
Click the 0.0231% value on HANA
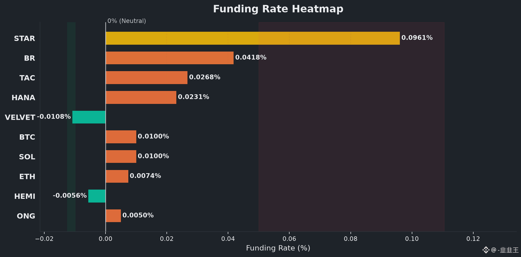(194, 97)
